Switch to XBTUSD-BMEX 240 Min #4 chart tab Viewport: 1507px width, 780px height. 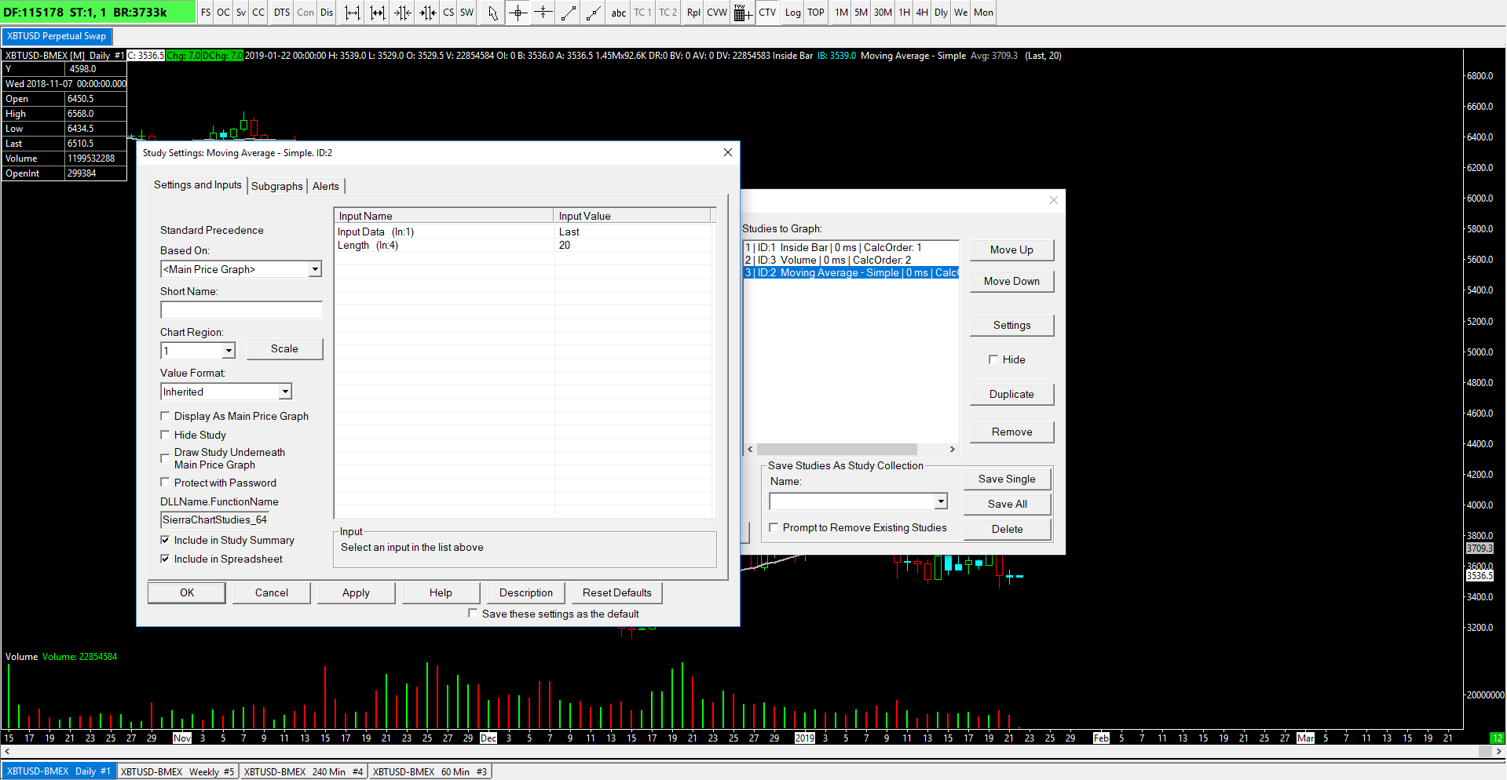click(303, 771)
